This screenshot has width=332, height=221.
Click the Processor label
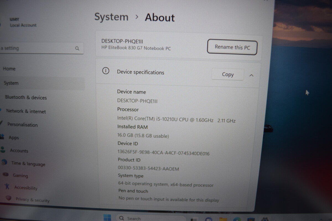(128, 109)
